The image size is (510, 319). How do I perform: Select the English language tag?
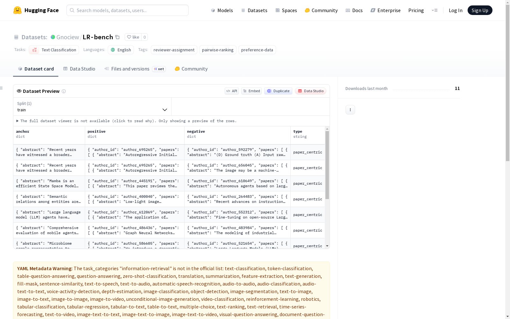121,50
